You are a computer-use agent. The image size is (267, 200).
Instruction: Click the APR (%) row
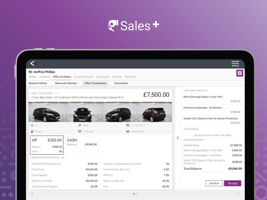pos(136,175)
